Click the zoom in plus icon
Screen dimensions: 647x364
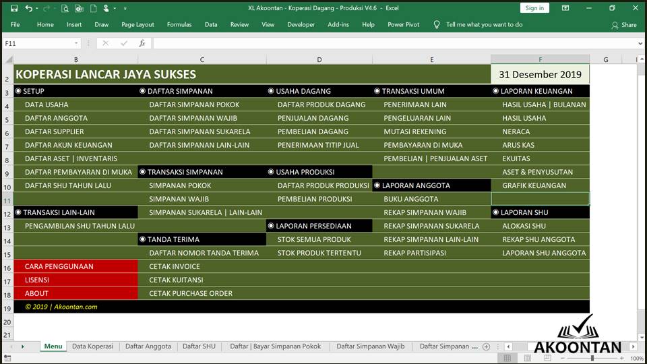click(622, 358)
